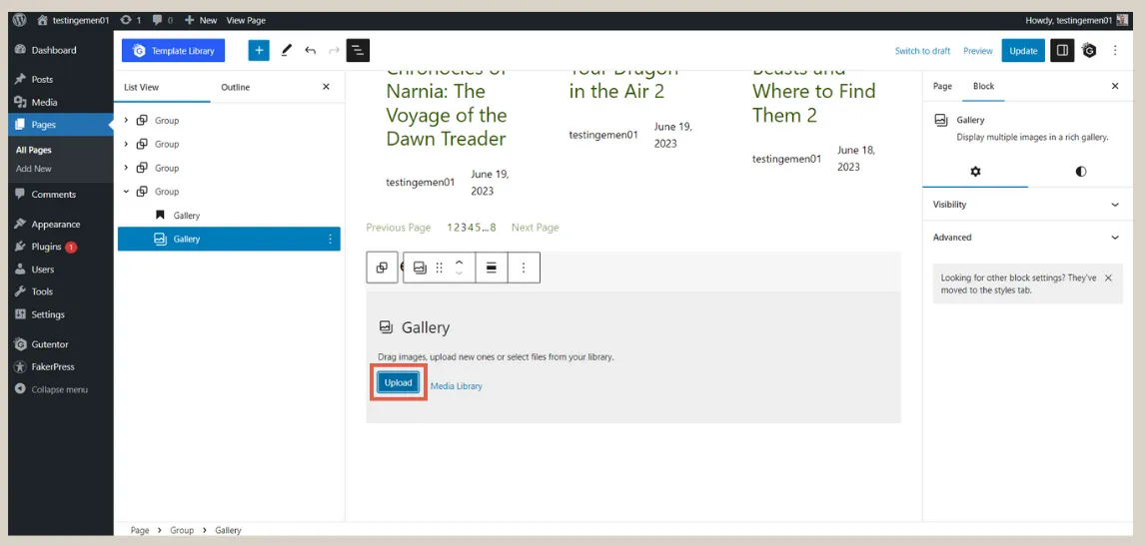
Task: Open the Gutentor icon in top toolbar
Action: (1089, 50)
